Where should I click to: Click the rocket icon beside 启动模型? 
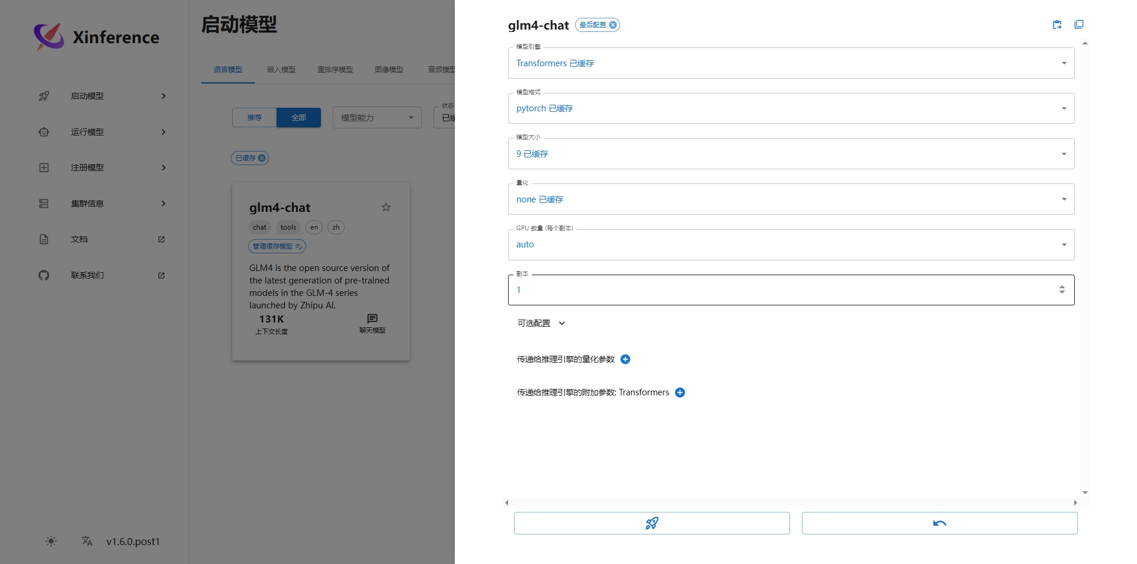(x=44, y=96)
